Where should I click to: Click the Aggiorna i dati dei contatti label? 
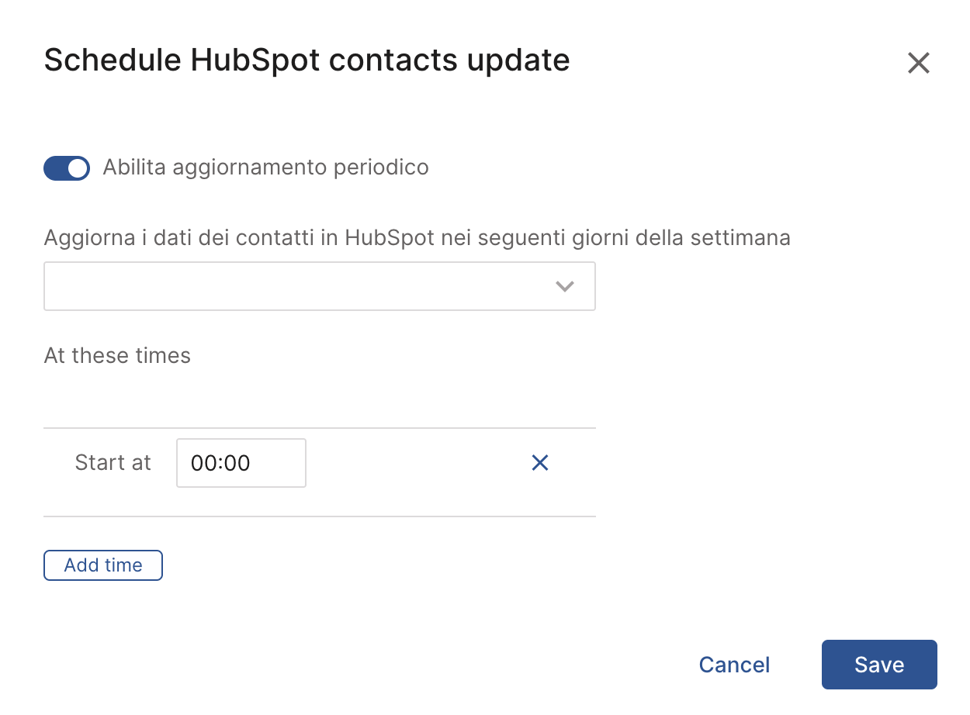coord(417,237)
